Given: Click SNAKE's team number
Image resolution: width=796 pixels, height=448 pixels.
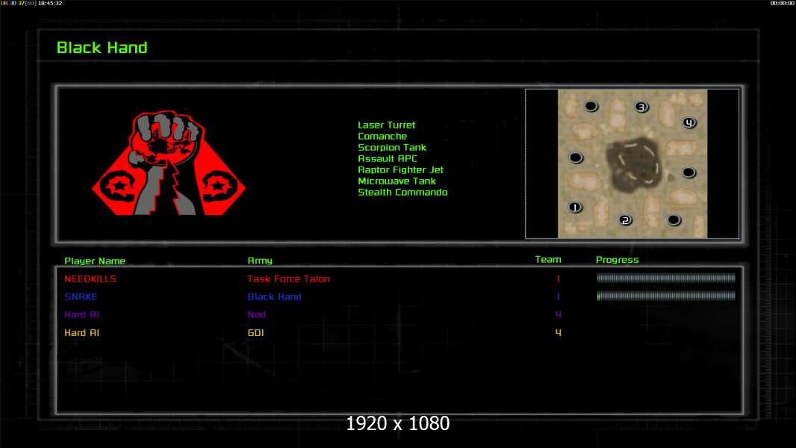Looking at the screenshot, I should click(x=559, y=296).
